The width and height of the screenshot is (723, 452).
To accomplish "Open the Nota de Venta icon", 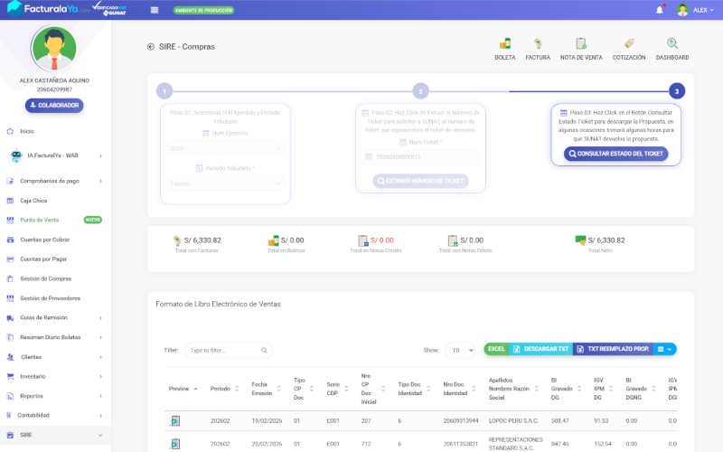I will click(581, 43).
